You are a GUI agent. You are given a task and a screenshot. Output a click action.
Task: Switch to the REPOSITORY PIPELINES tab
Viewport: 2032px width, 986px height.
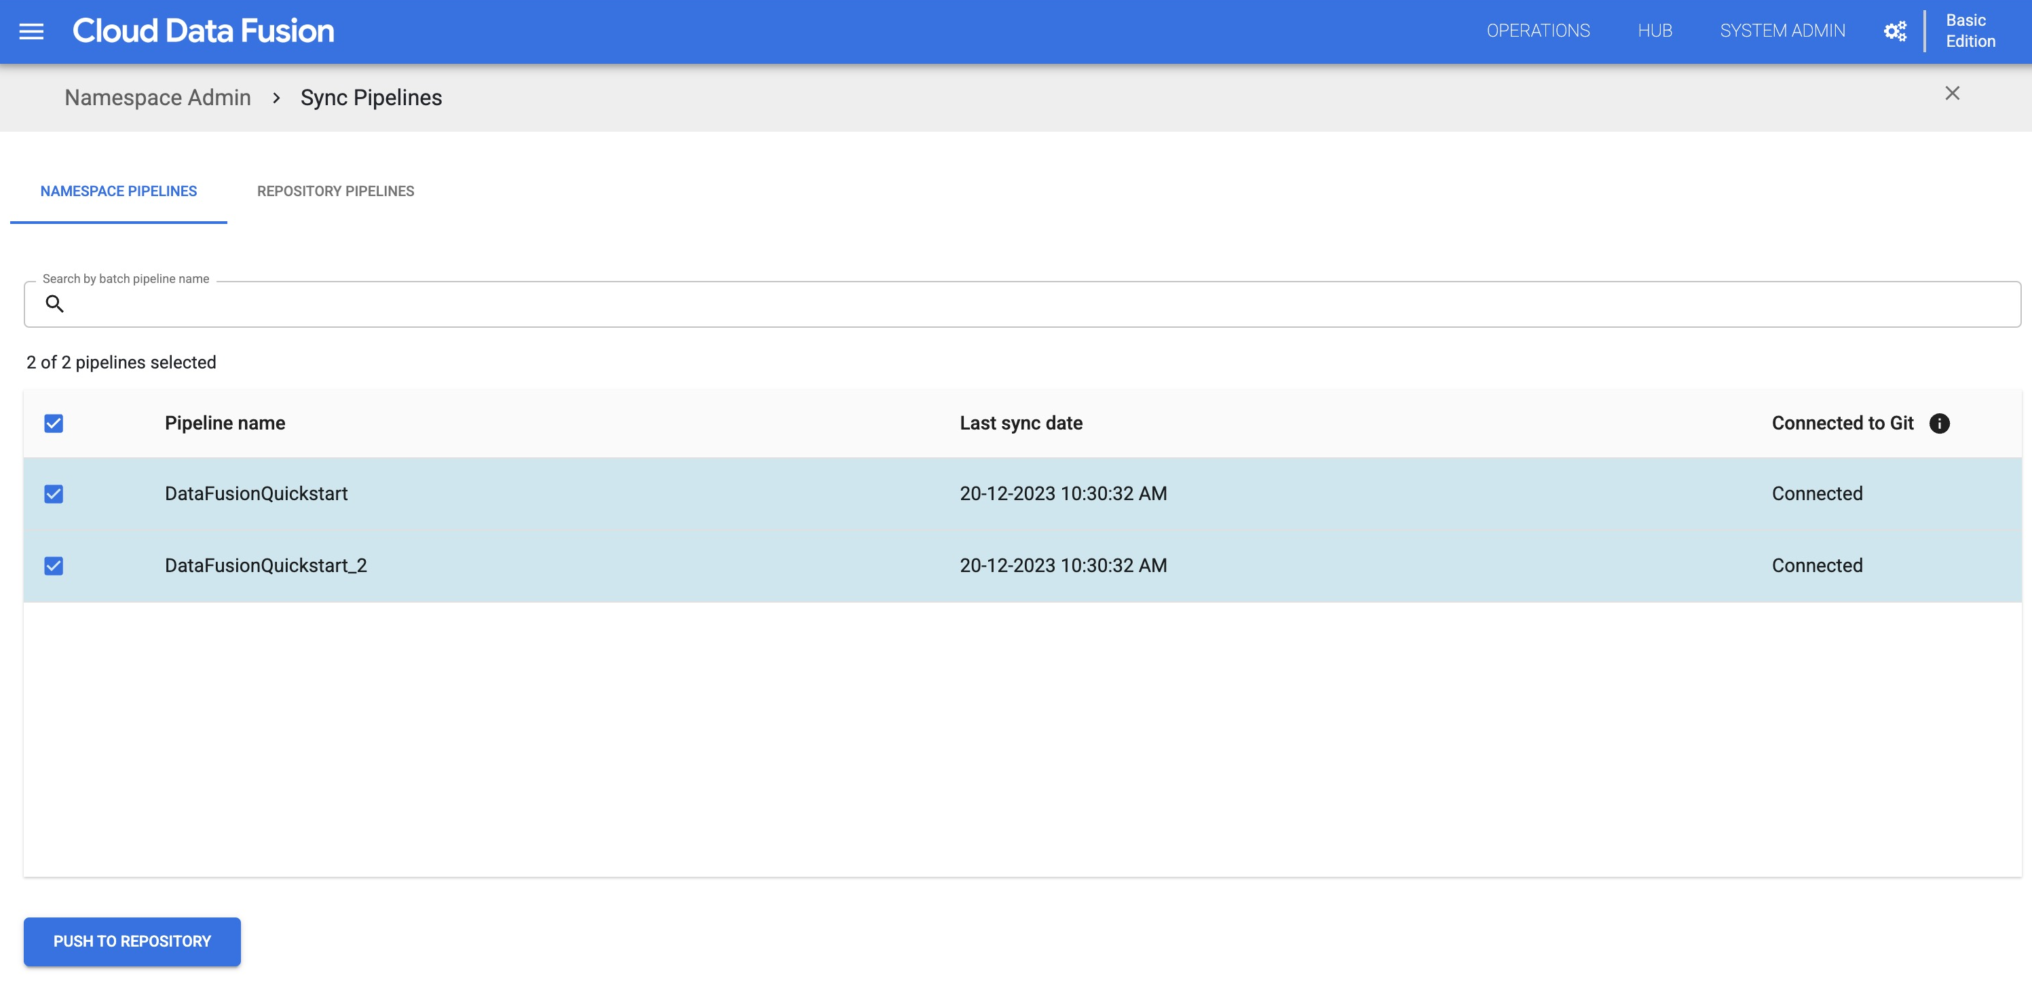pos(336,191)
